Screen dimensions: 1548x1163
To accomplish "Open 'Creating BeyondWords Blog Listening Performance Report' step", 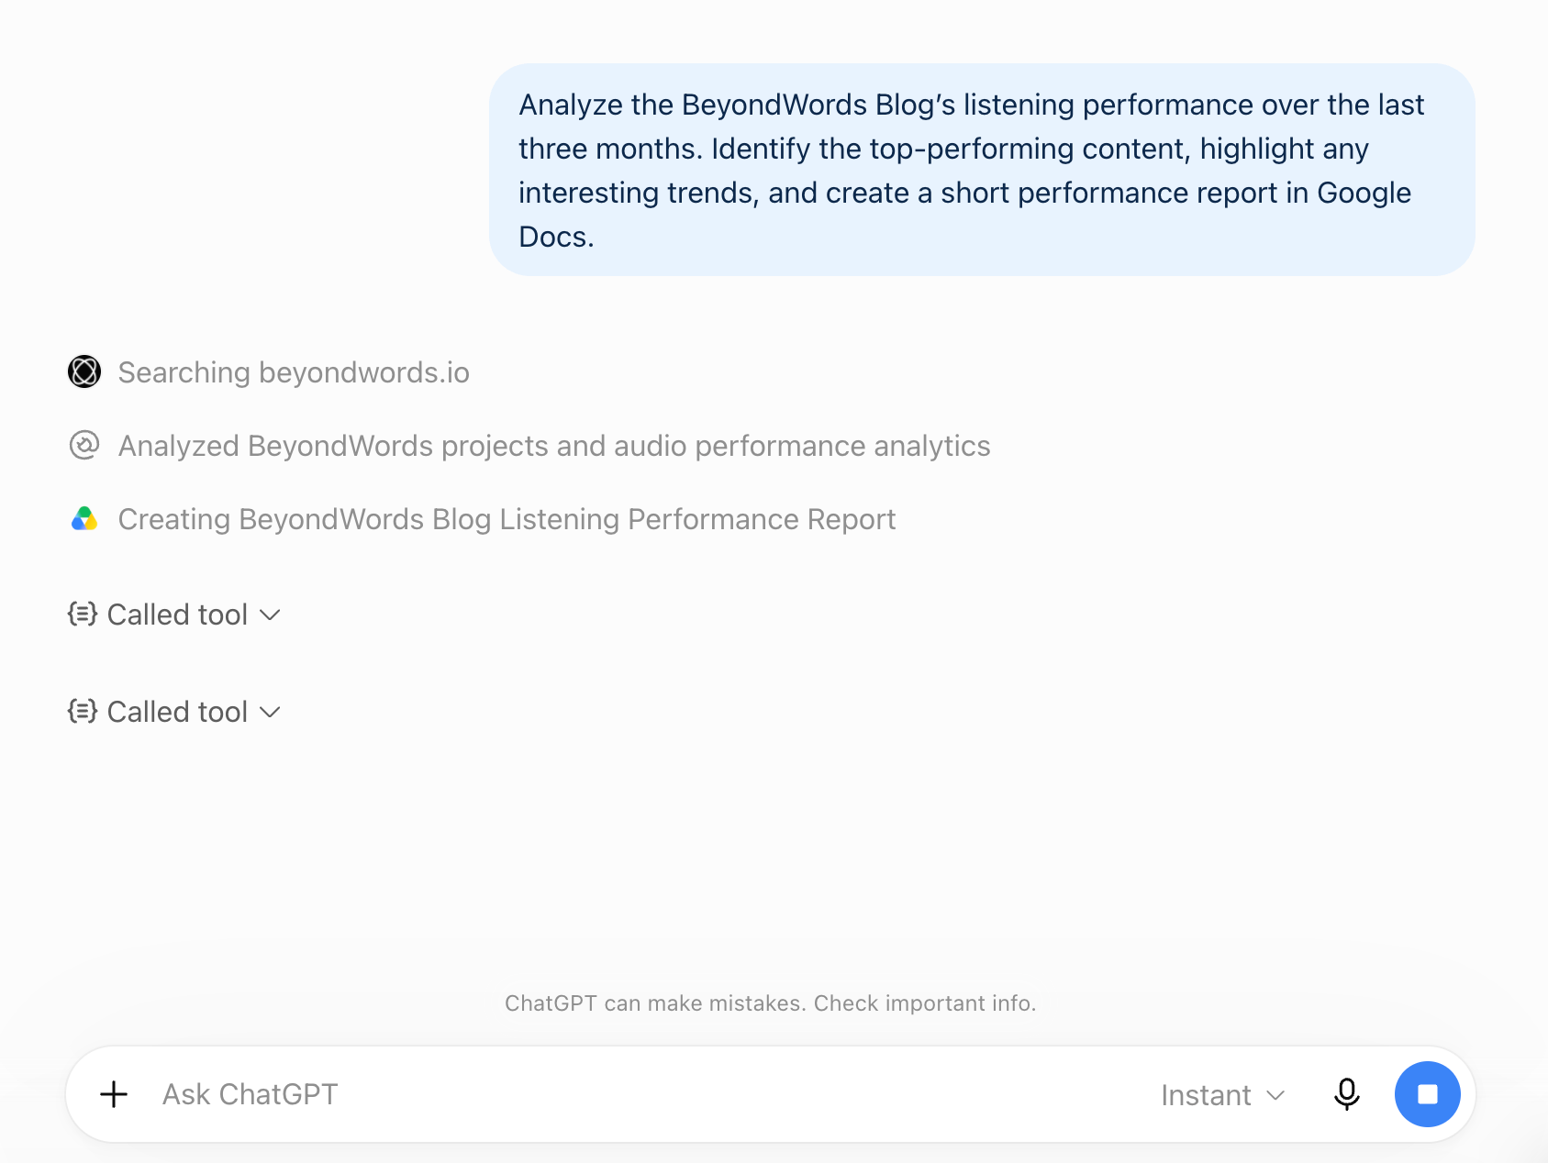I will pos(507,519).
